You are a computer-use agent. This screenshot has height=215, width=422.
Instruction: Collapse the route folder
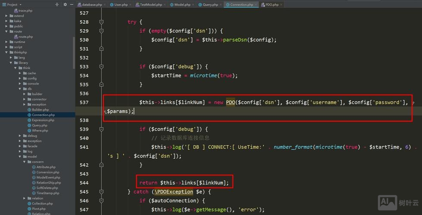click(x=6, y=31)
